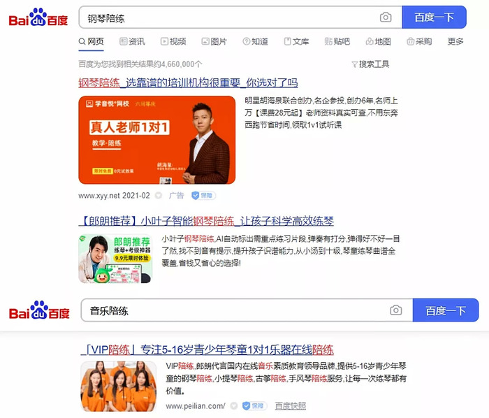Go to the 知道 tab
This screenshot has width=489, height=418.
(x=255, y=41)
